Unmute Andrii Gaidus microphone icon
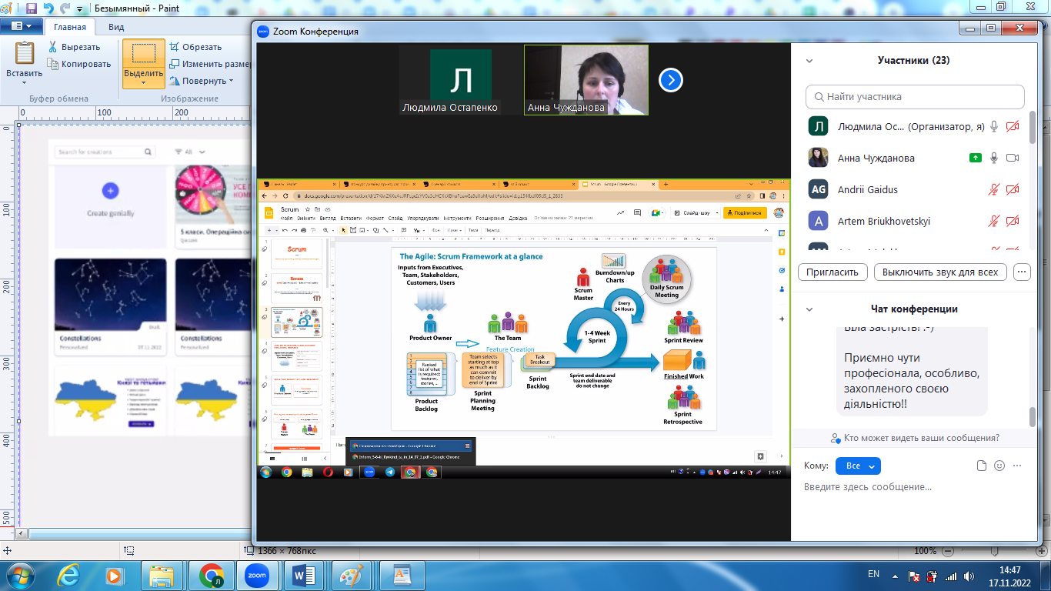This screenshot has height=591, width=1051. point(994,189)
